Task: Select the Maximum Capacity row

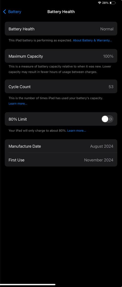Action: pyautogui.click(x=61, y=56)
